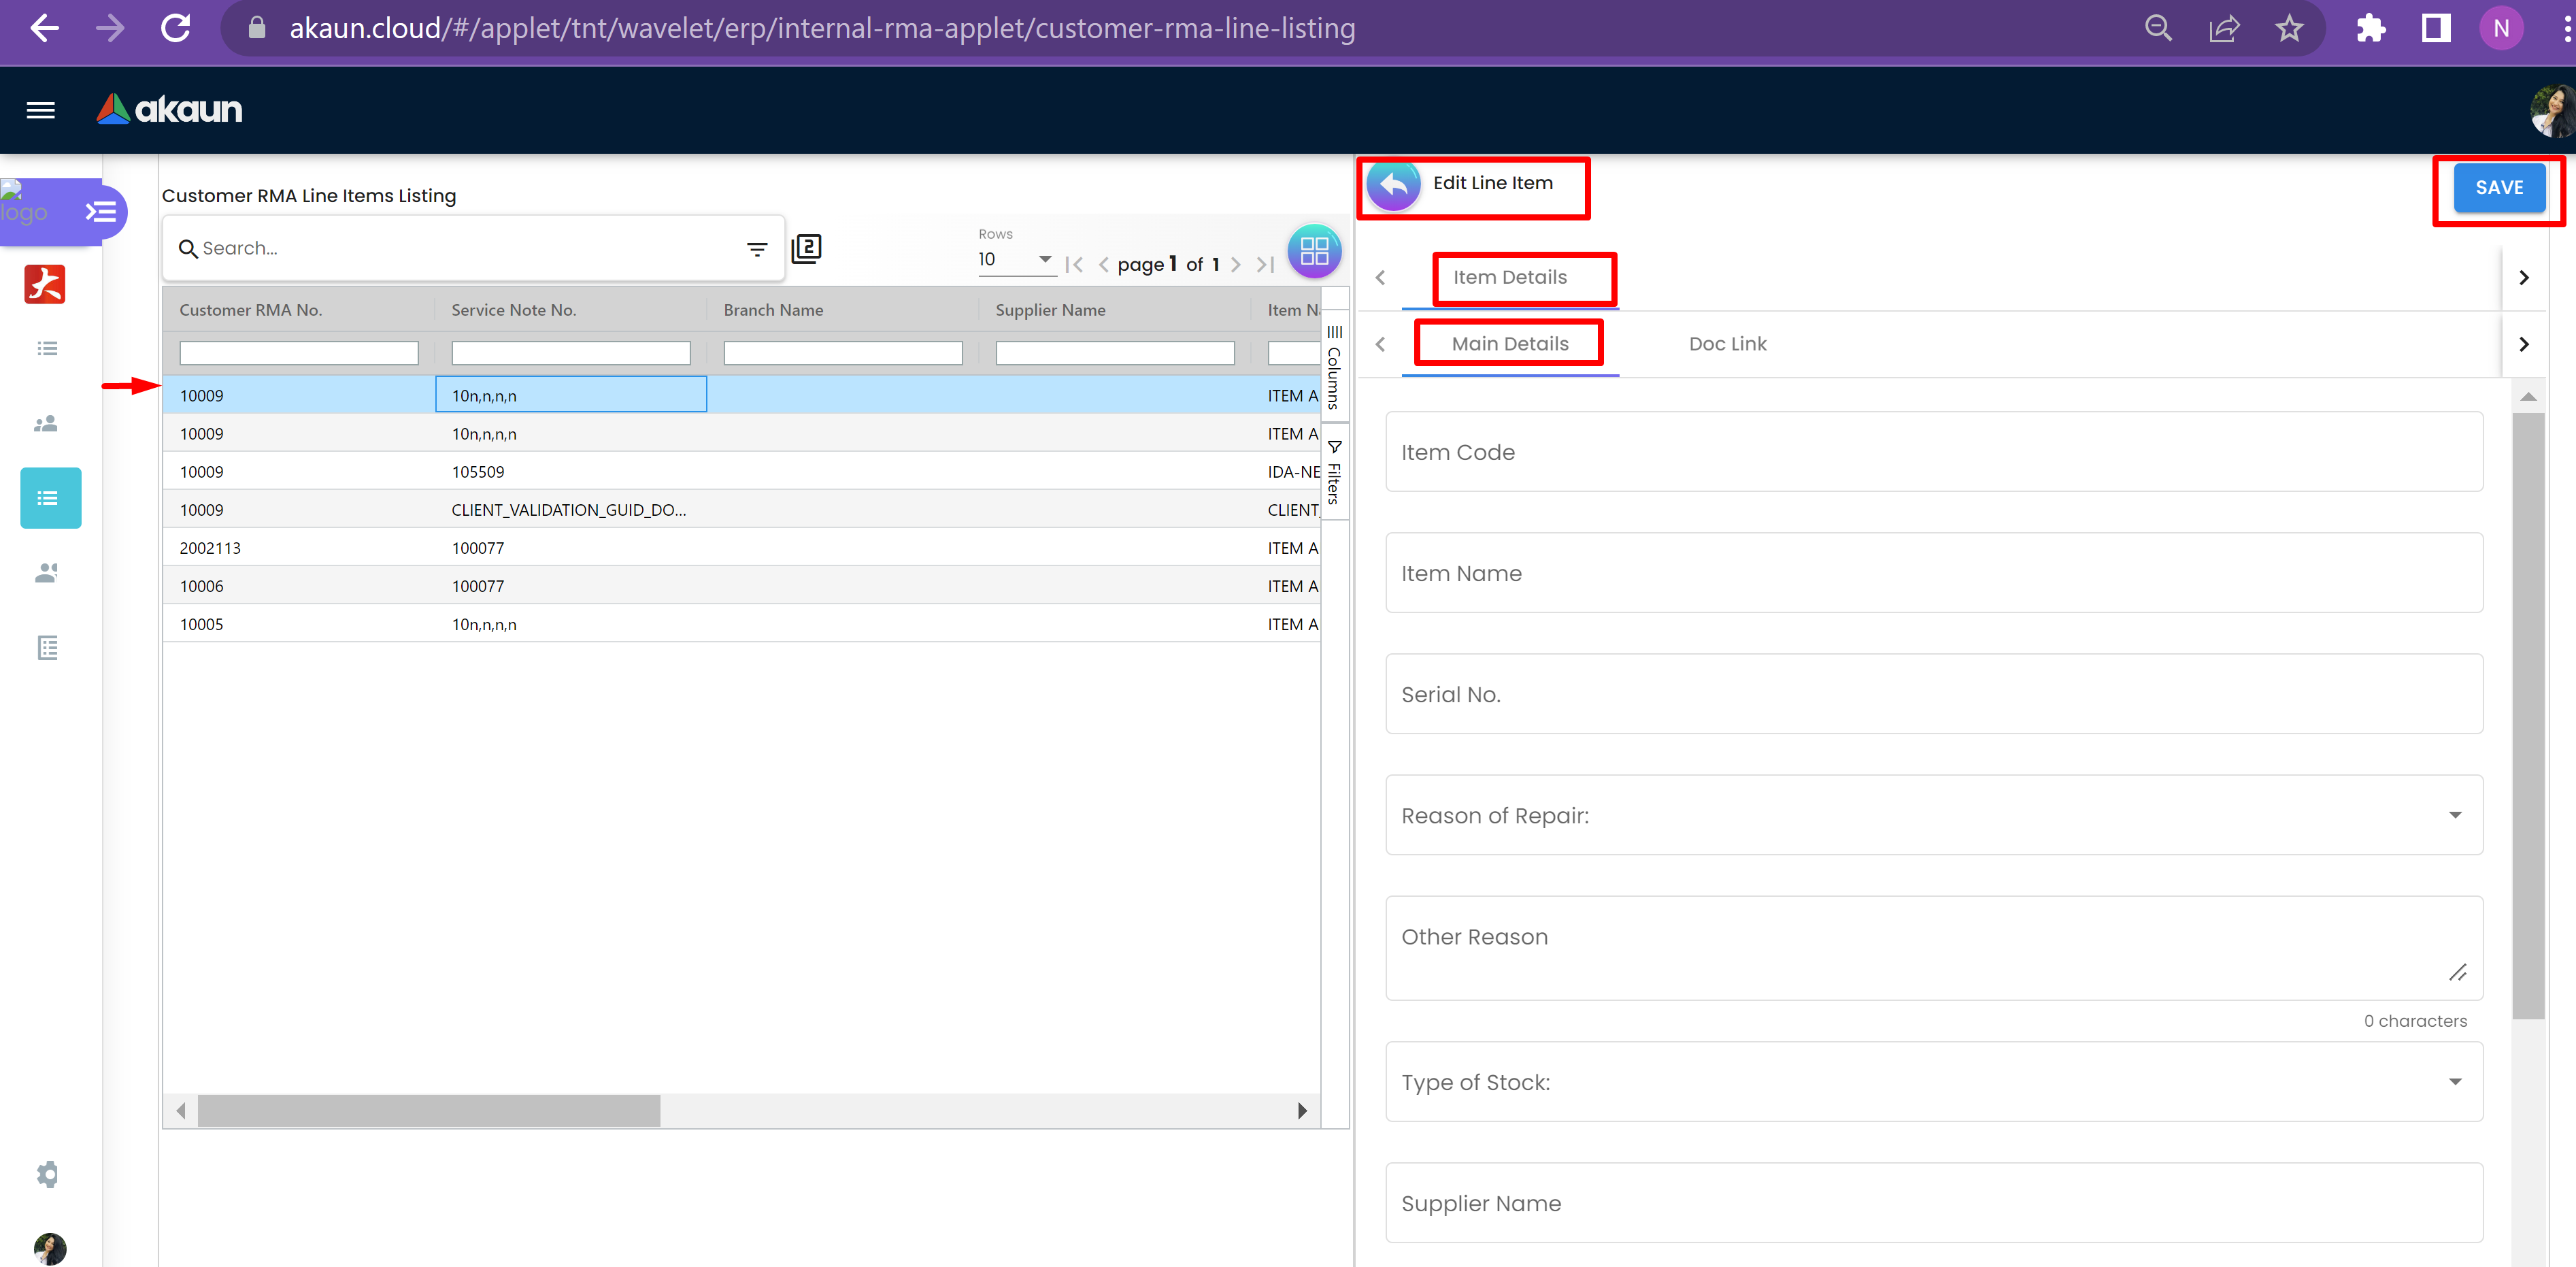The height and width of the screenshot is (1267, 2576).
Task: Open the akaun hamburger menu
Action: [40, 110]
